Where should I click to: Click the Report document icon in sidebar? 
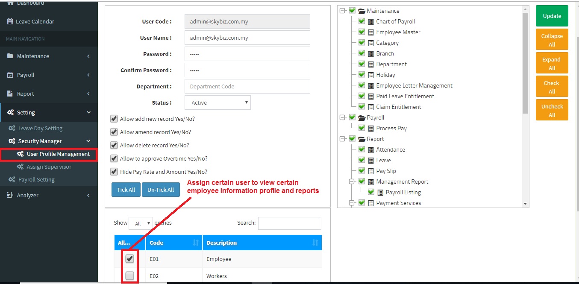[x=10, y=94]
